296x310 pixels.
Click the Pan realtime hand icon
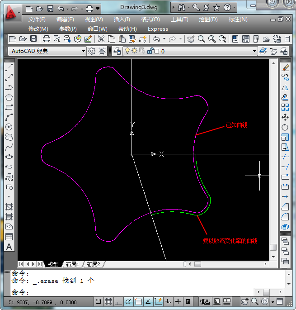(x=191, y=39)
